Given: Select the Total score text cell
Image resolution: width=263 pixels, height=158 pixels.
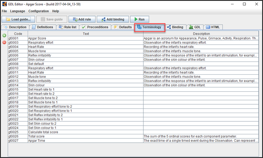Looking at the screenshot, I should pos(86,136).
